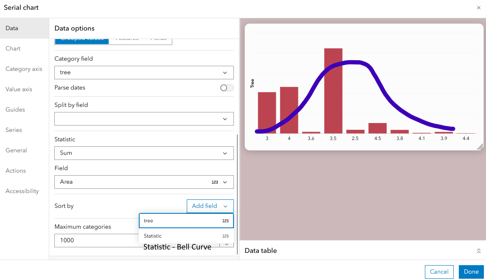The image size is (486, 280).
Task: Click the Maximum categories input showing 1000
Action: [x=98, y=240]
